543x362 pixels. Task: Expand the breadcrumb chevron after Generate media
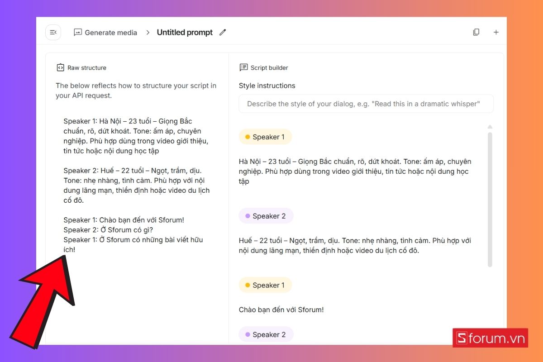148,32
